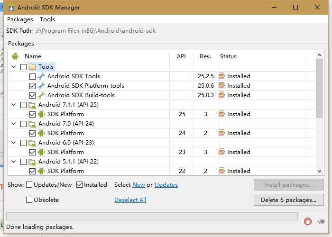Viewport: 332px width, 237px height.
Task: Click the scrollbar down arrow
Action: point(319,171)
